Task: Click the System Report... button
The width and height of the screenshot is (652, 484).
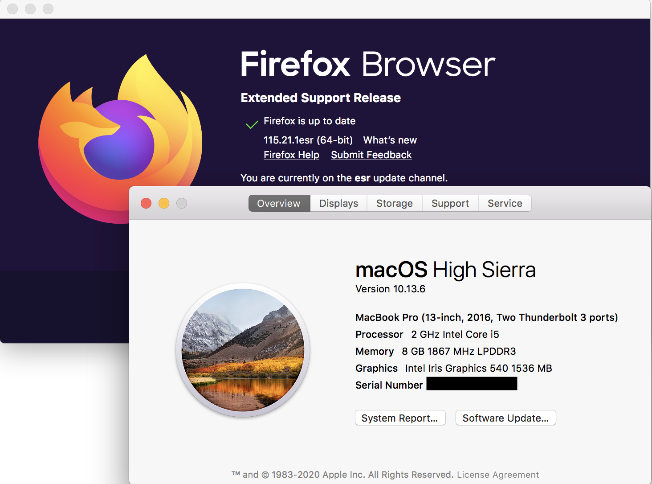Action: (x=400, y=418)
